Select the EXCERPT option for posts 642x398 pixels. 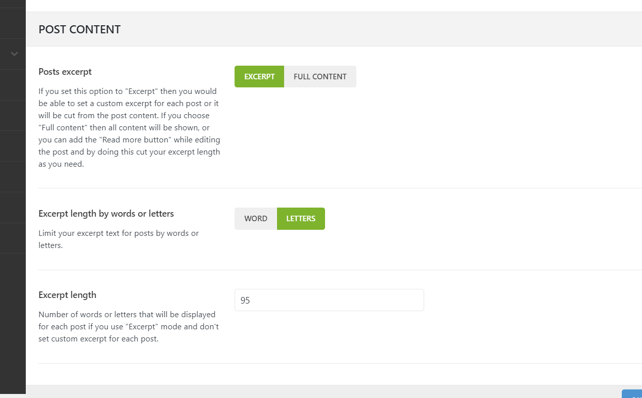tap(259, 77)
